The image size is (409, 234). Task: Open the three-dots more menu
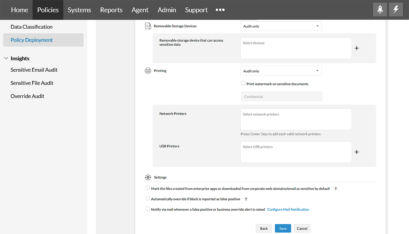tap(220, 10)
